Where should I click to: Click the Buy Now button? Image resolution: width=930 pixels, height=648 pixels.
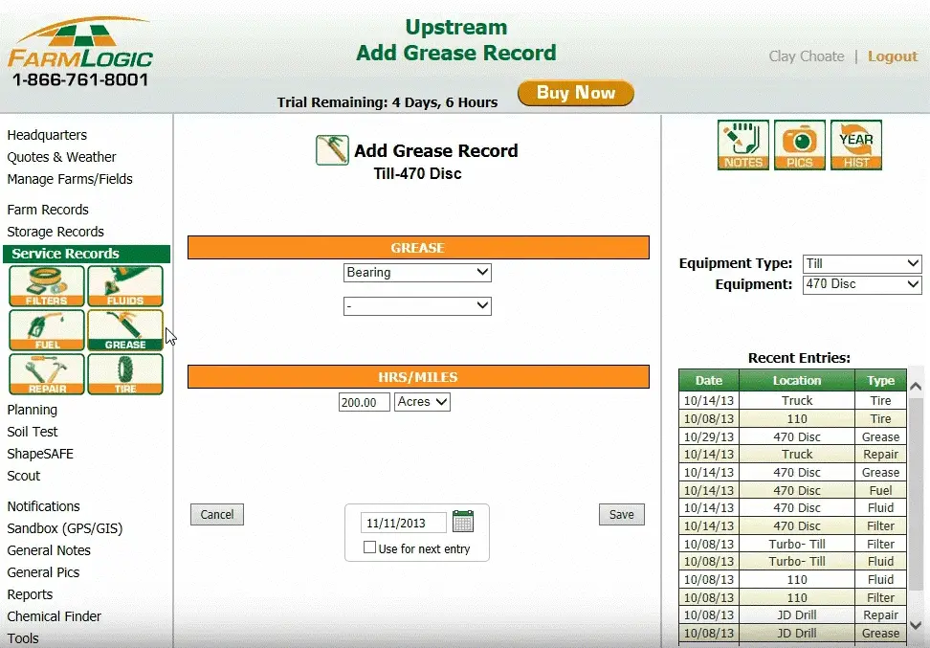click(576, 93)
